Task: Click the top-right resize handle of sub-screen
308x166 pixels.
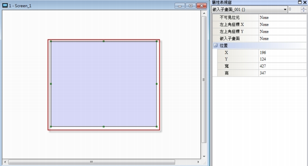Action: [x=157, y=41]
